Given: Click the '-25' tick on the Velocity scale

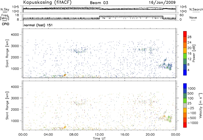Looking at the screenshot, I should pos(191,108).
